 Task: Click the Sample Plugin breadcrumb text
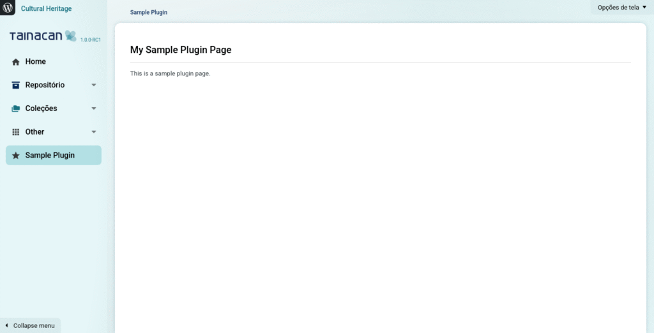(x=148, y=13)
